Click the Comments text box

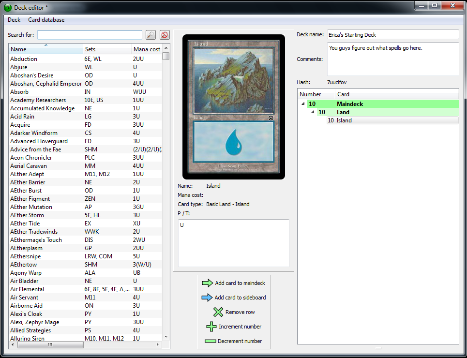[392, 59]
